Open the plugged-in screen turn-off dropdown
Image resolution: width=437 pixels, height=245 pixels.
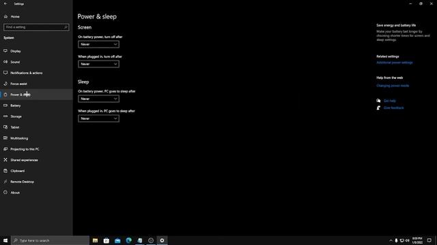tap(98, 64)
